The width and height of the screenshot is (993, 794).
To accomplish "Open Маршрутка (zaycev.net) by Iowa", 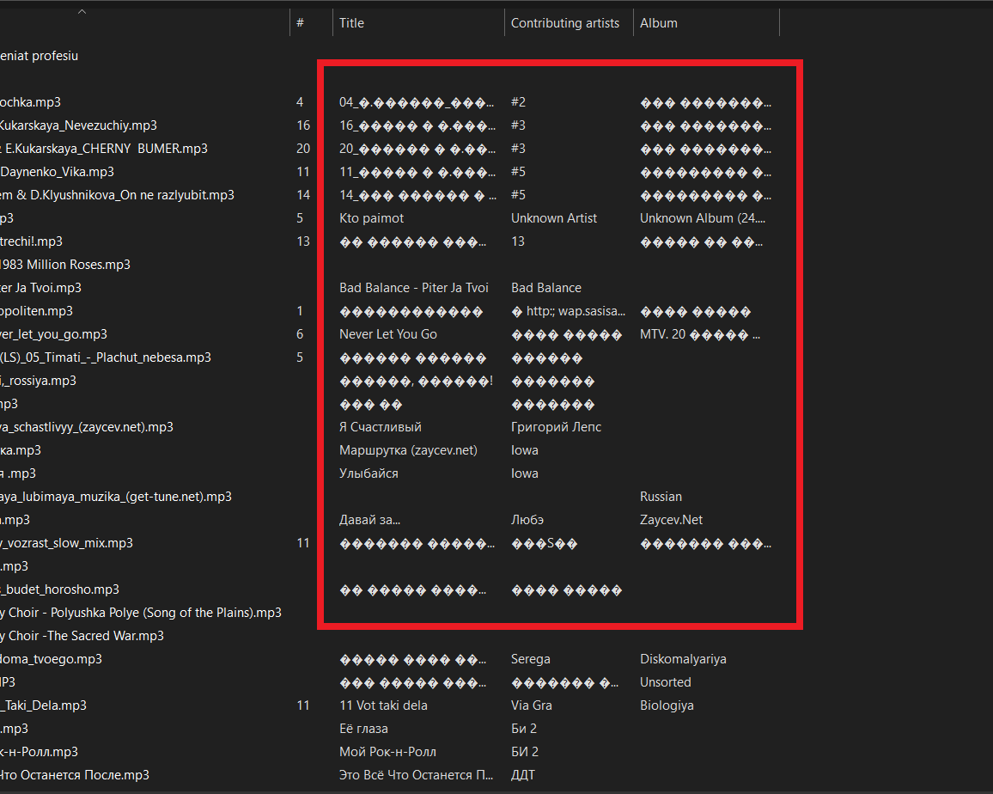I will (x=407, y=449).
